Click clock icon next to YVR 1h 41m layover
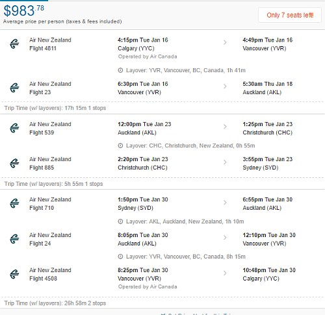This screenshot has width=325, height=315. tap(120, 70)
